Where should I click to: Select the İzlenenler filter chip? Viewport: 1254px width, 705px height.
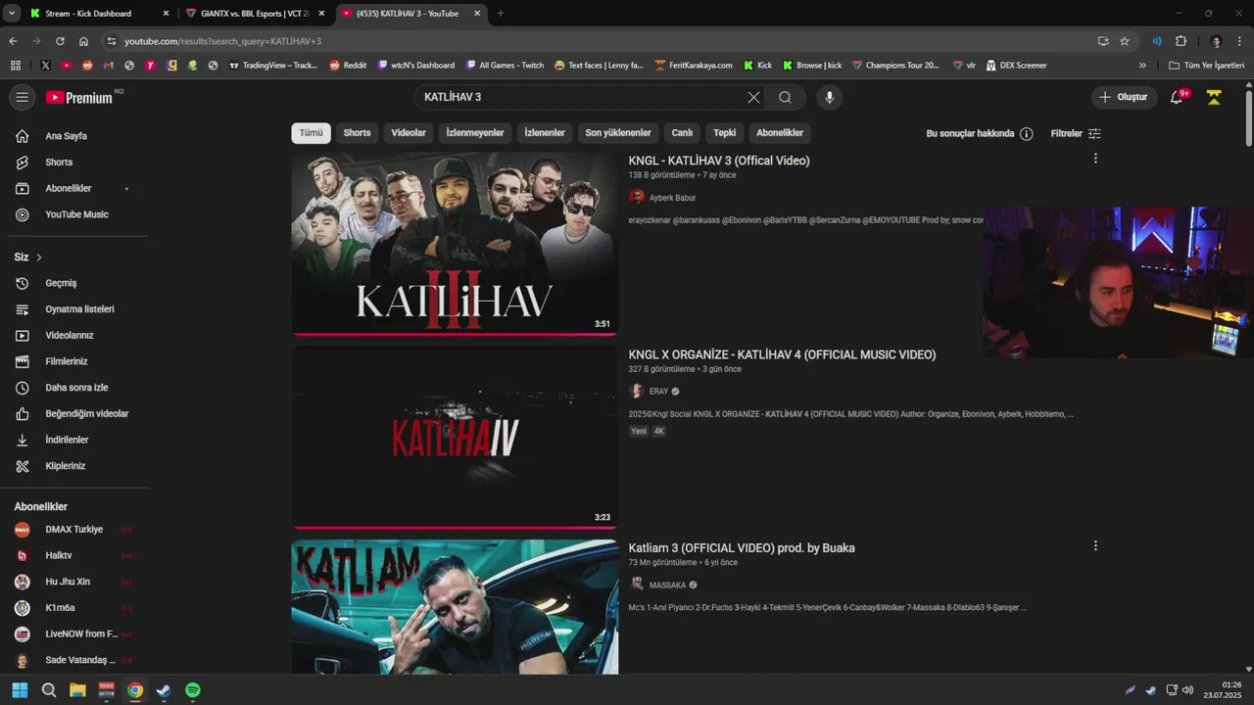tap(545, 133)
